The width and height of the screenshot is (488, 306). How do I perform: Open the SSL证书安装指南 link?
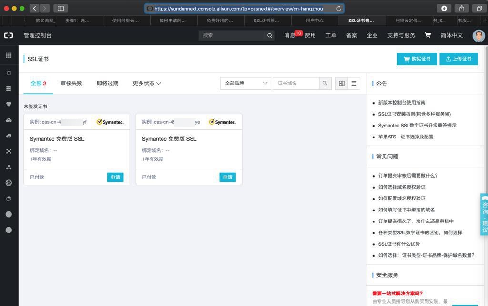414,114
